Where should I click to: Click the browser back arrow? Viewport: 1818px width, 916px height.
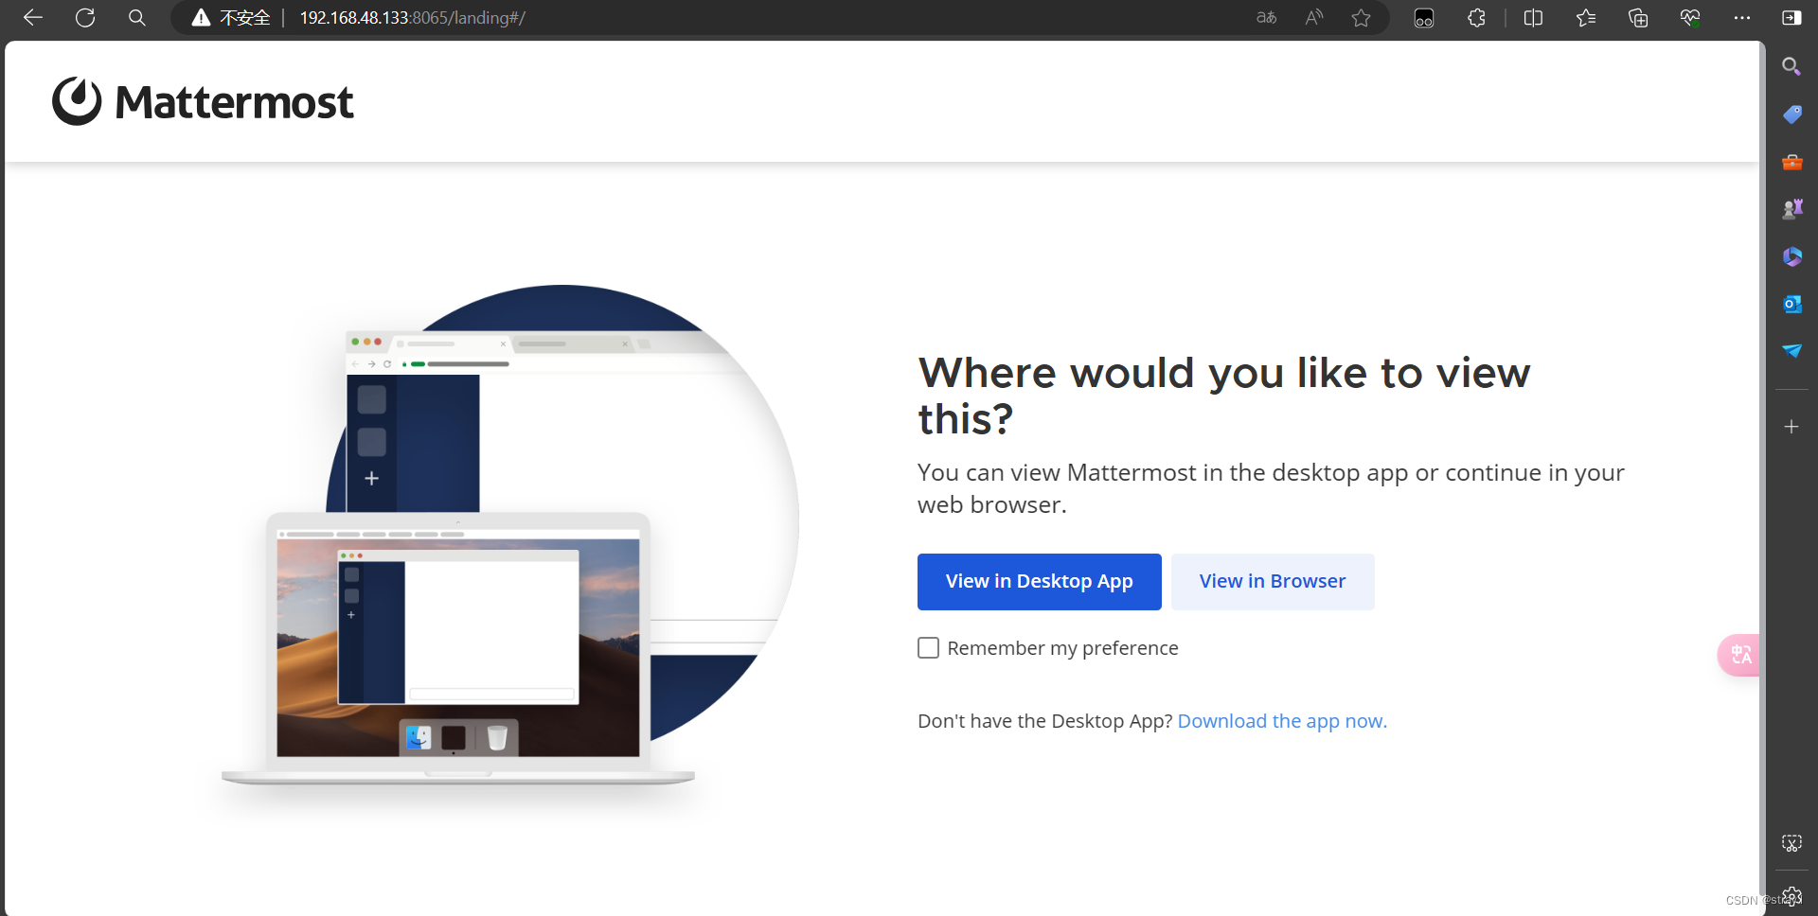[x=33, y=18]
